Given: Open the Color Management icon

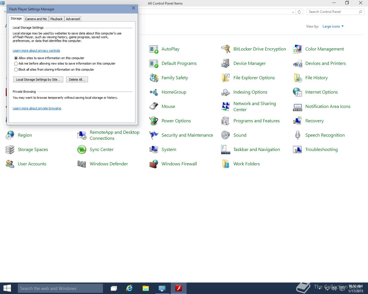Looking at the screenshot, I should 298,49.
